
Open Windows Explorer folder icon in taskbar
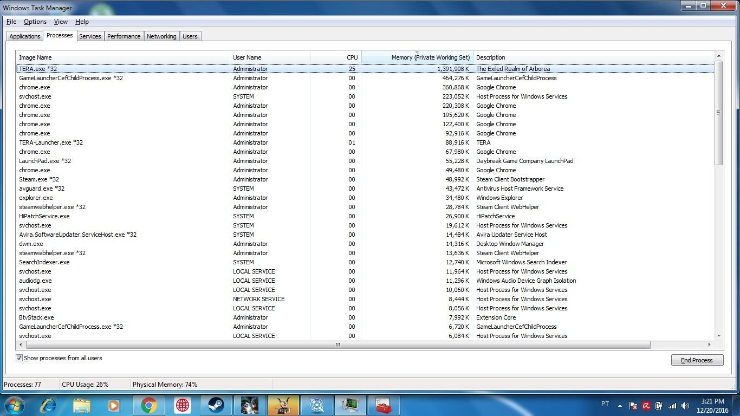pyautogui.click(x=82, y=405)
